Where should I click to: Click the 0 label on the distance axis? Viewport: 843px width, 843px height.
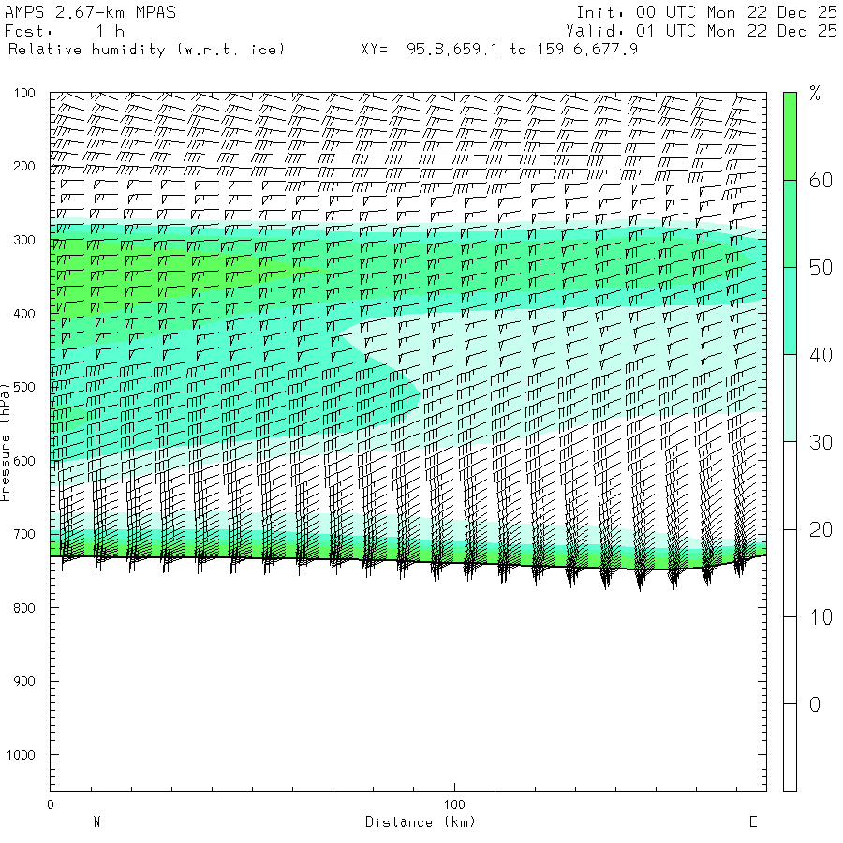[x=51, y=805]
